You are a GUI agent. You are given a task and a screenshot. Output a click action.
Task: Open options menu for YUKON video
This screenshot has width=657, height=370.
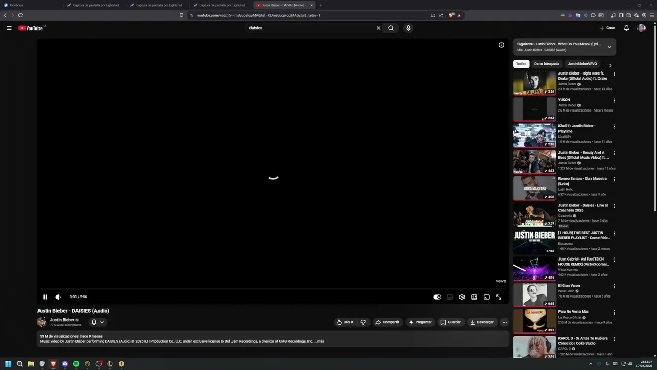tap(614, 100)
